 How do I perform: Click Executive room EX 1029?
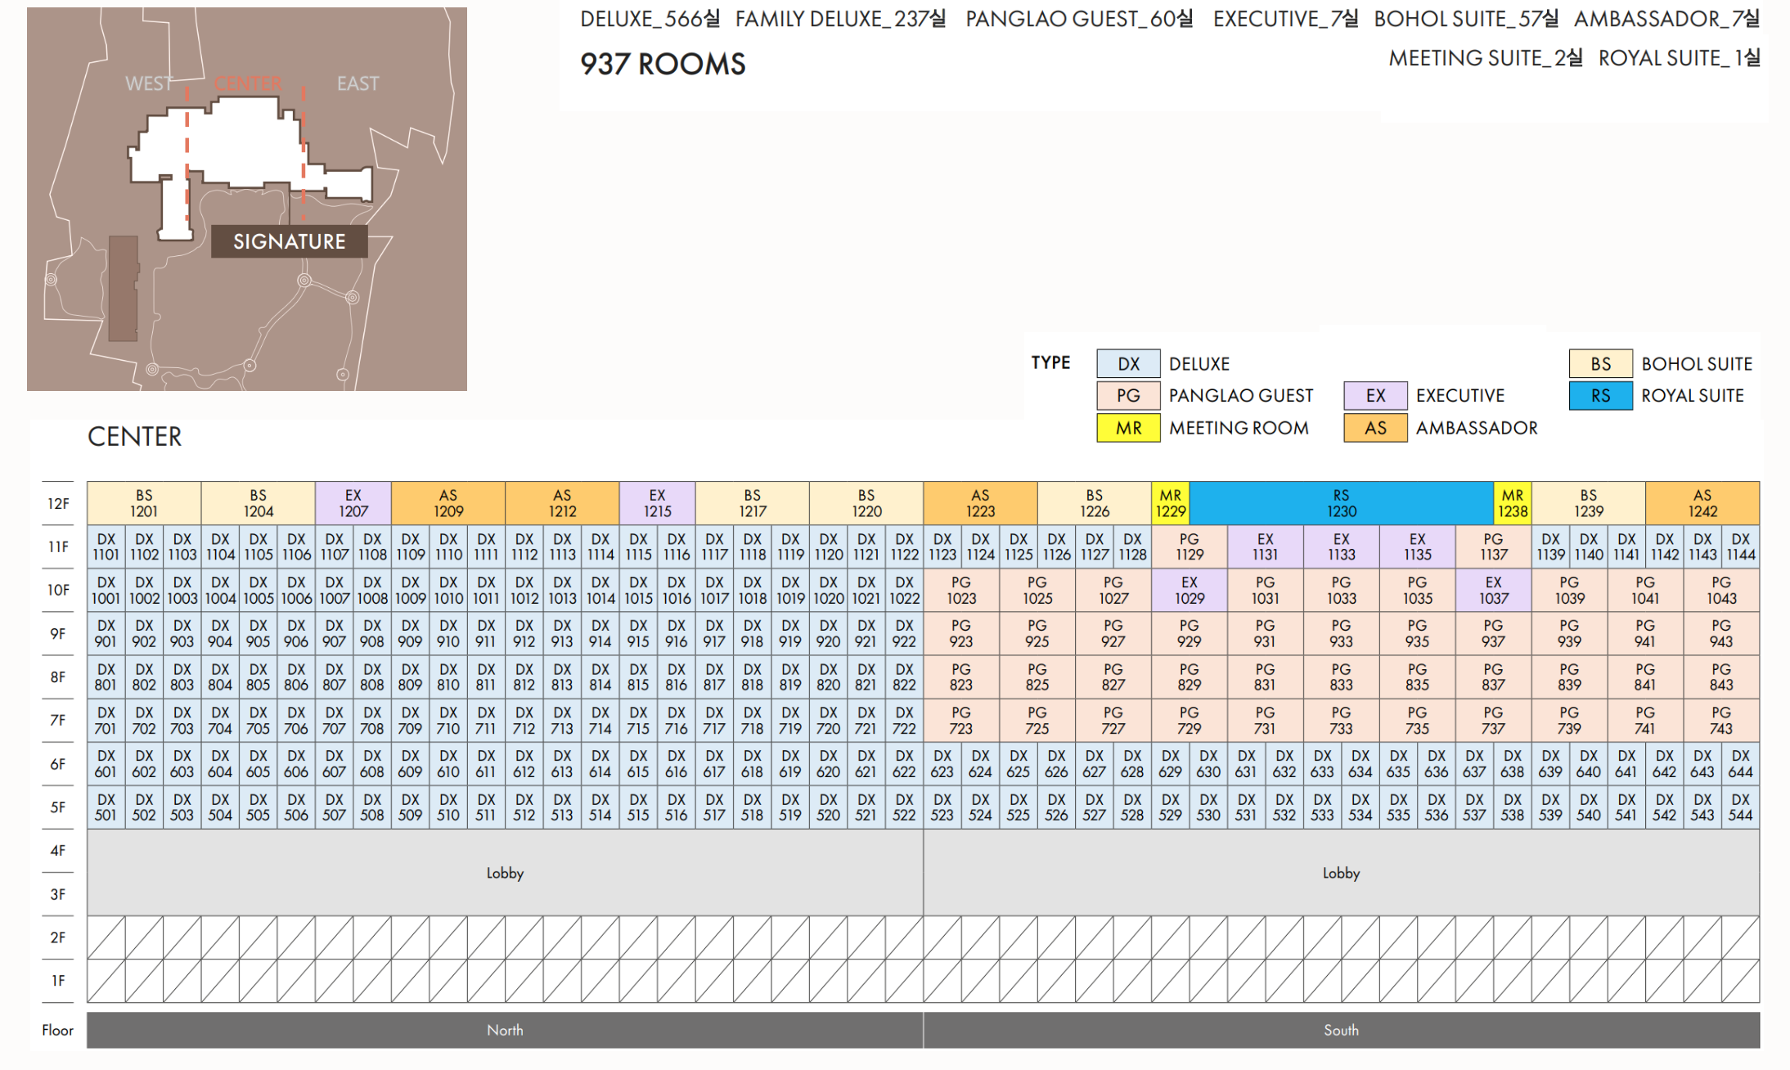point(1189,591)
